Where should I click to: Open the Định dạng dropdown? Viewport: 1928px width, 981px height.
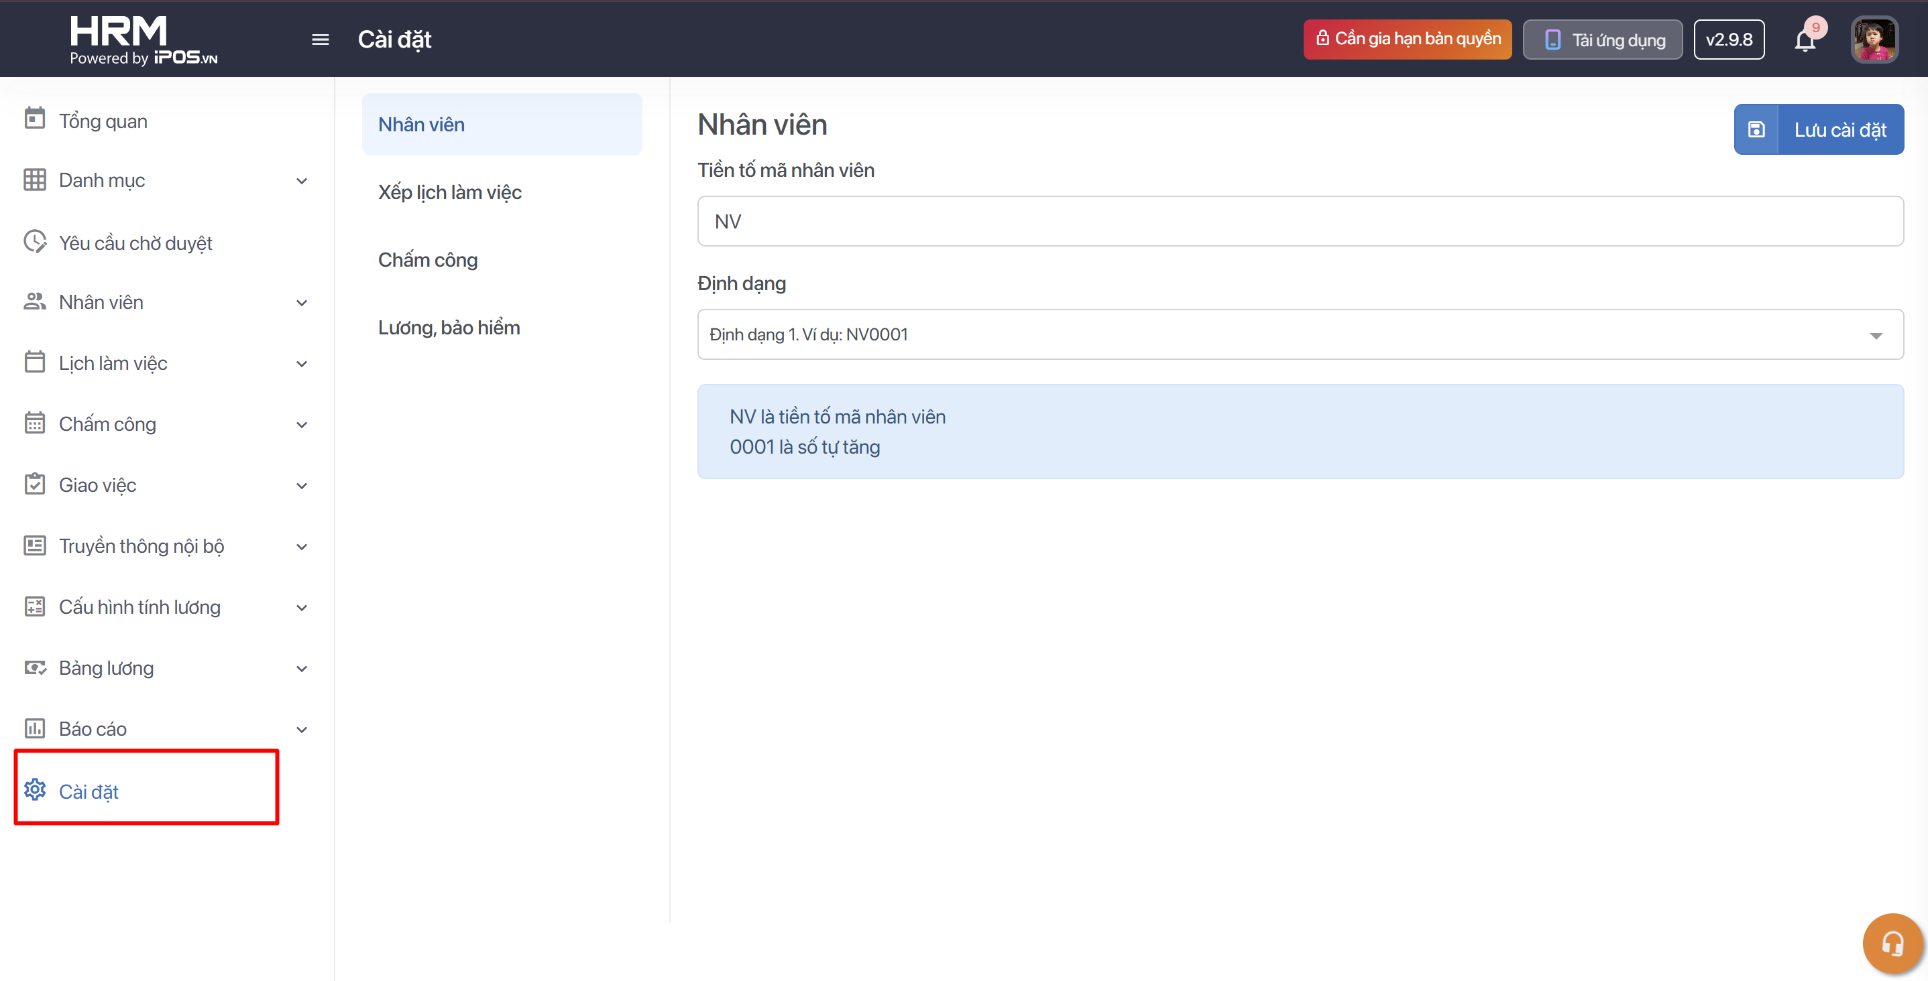pos(1300,334)
